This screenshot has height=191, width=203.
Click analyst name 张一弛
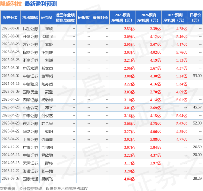(x=47, y=171)
